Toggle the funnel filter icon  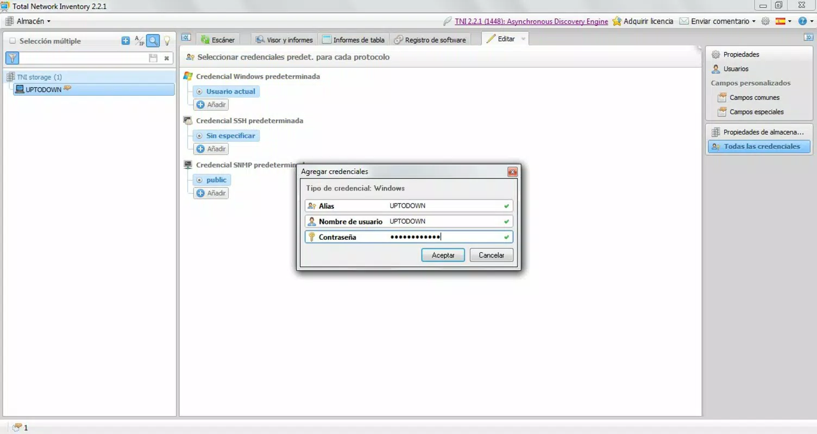click(x=12, y=58)
